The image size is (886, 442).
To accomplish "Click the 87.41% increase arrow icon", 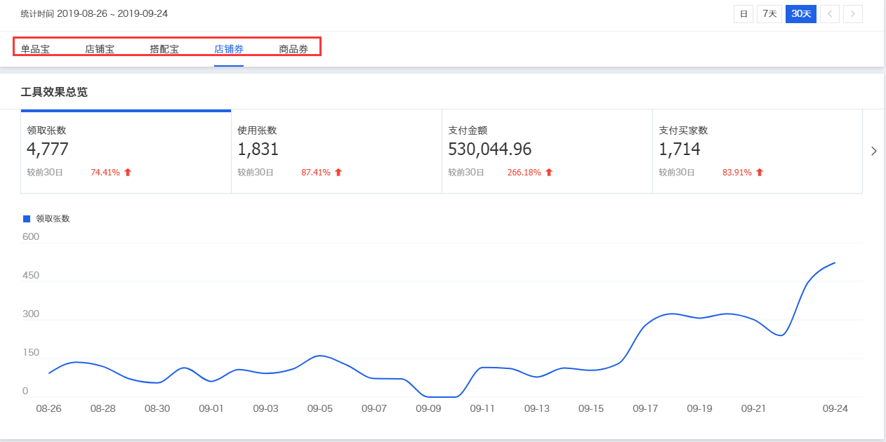I will tap(338, 173).
